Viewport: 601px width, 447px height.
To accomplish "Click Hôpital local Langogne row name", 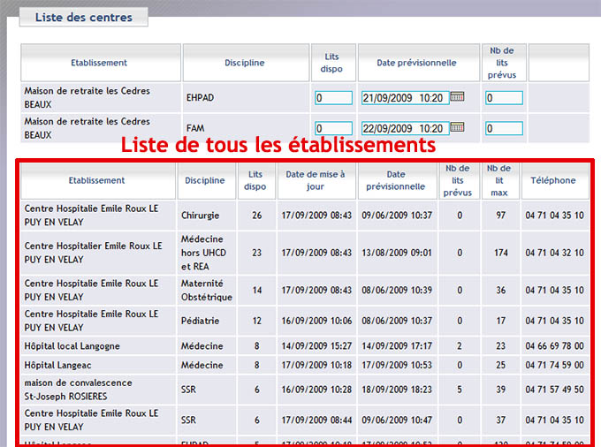I will coord(72,346).
